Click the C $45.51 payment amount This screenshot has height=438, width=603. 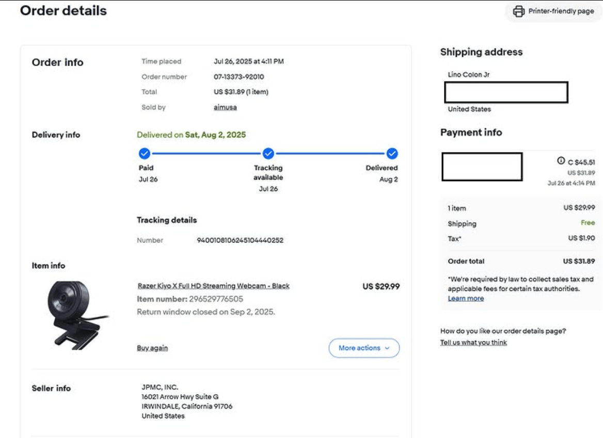click(581, 162)
